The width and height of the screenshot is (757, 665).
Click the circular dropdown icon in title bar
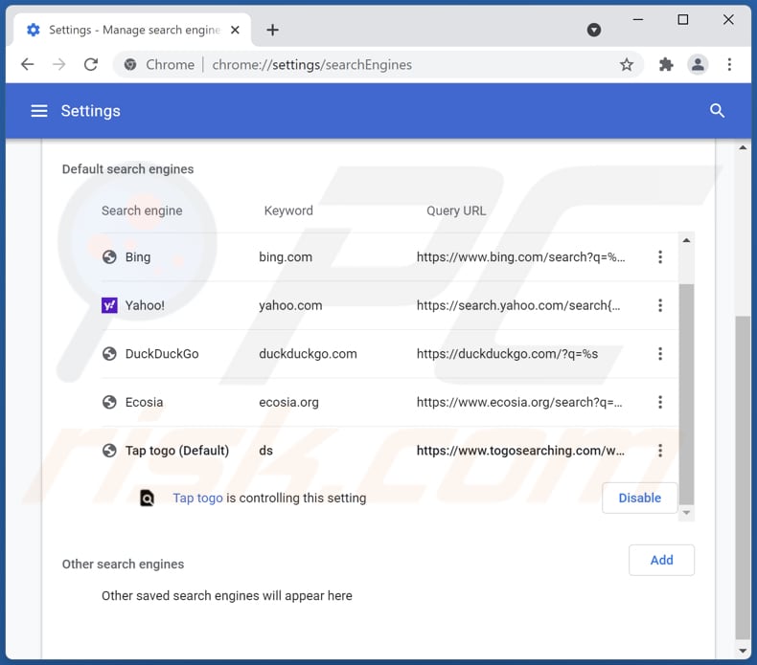point(594,30)
